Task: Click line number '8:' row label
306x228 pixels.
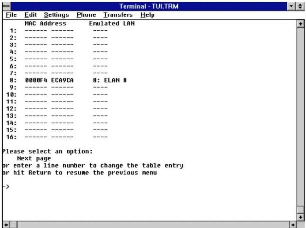Action: pyautogui.click(x=13, y=80)
